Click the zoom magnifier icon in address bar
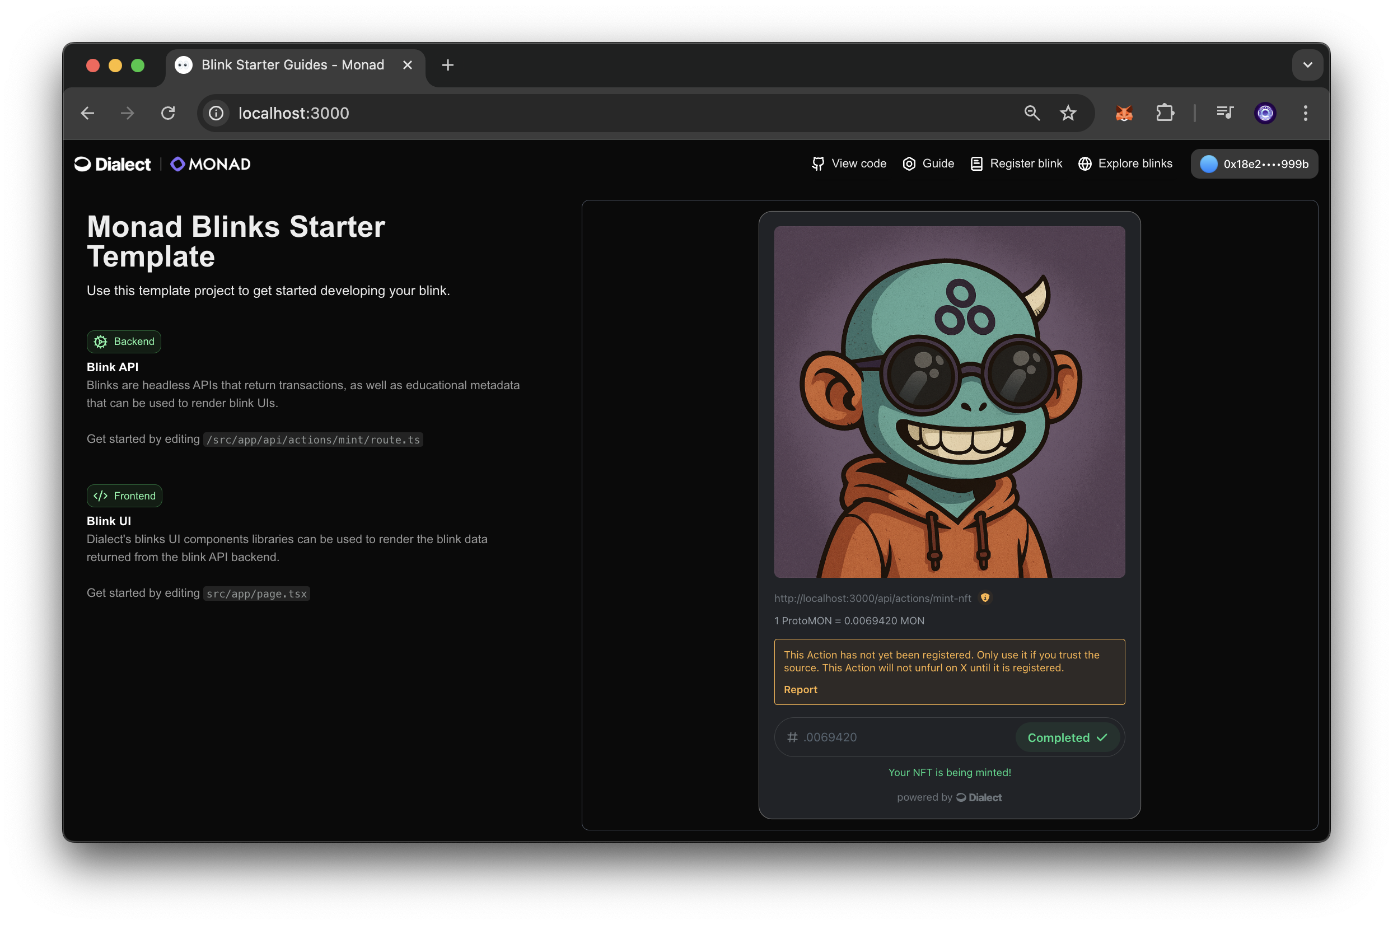Viewport: 1393px width, 925px height. [x=1031, y=113]
